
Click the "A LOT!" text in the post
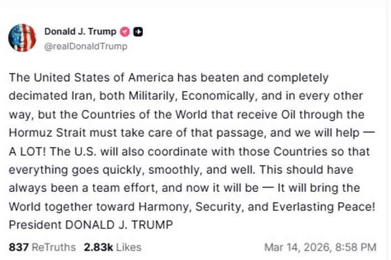28,152
